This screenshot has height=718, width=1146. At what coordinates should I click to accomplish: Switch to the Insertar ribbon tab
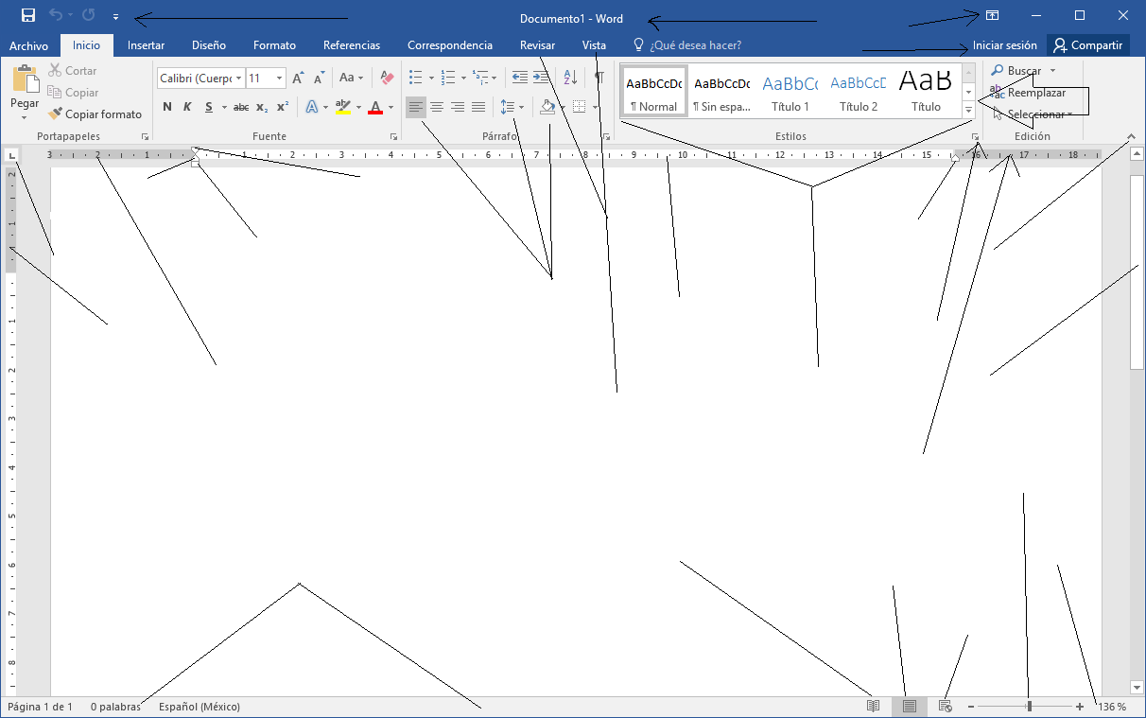coord(146,44)
